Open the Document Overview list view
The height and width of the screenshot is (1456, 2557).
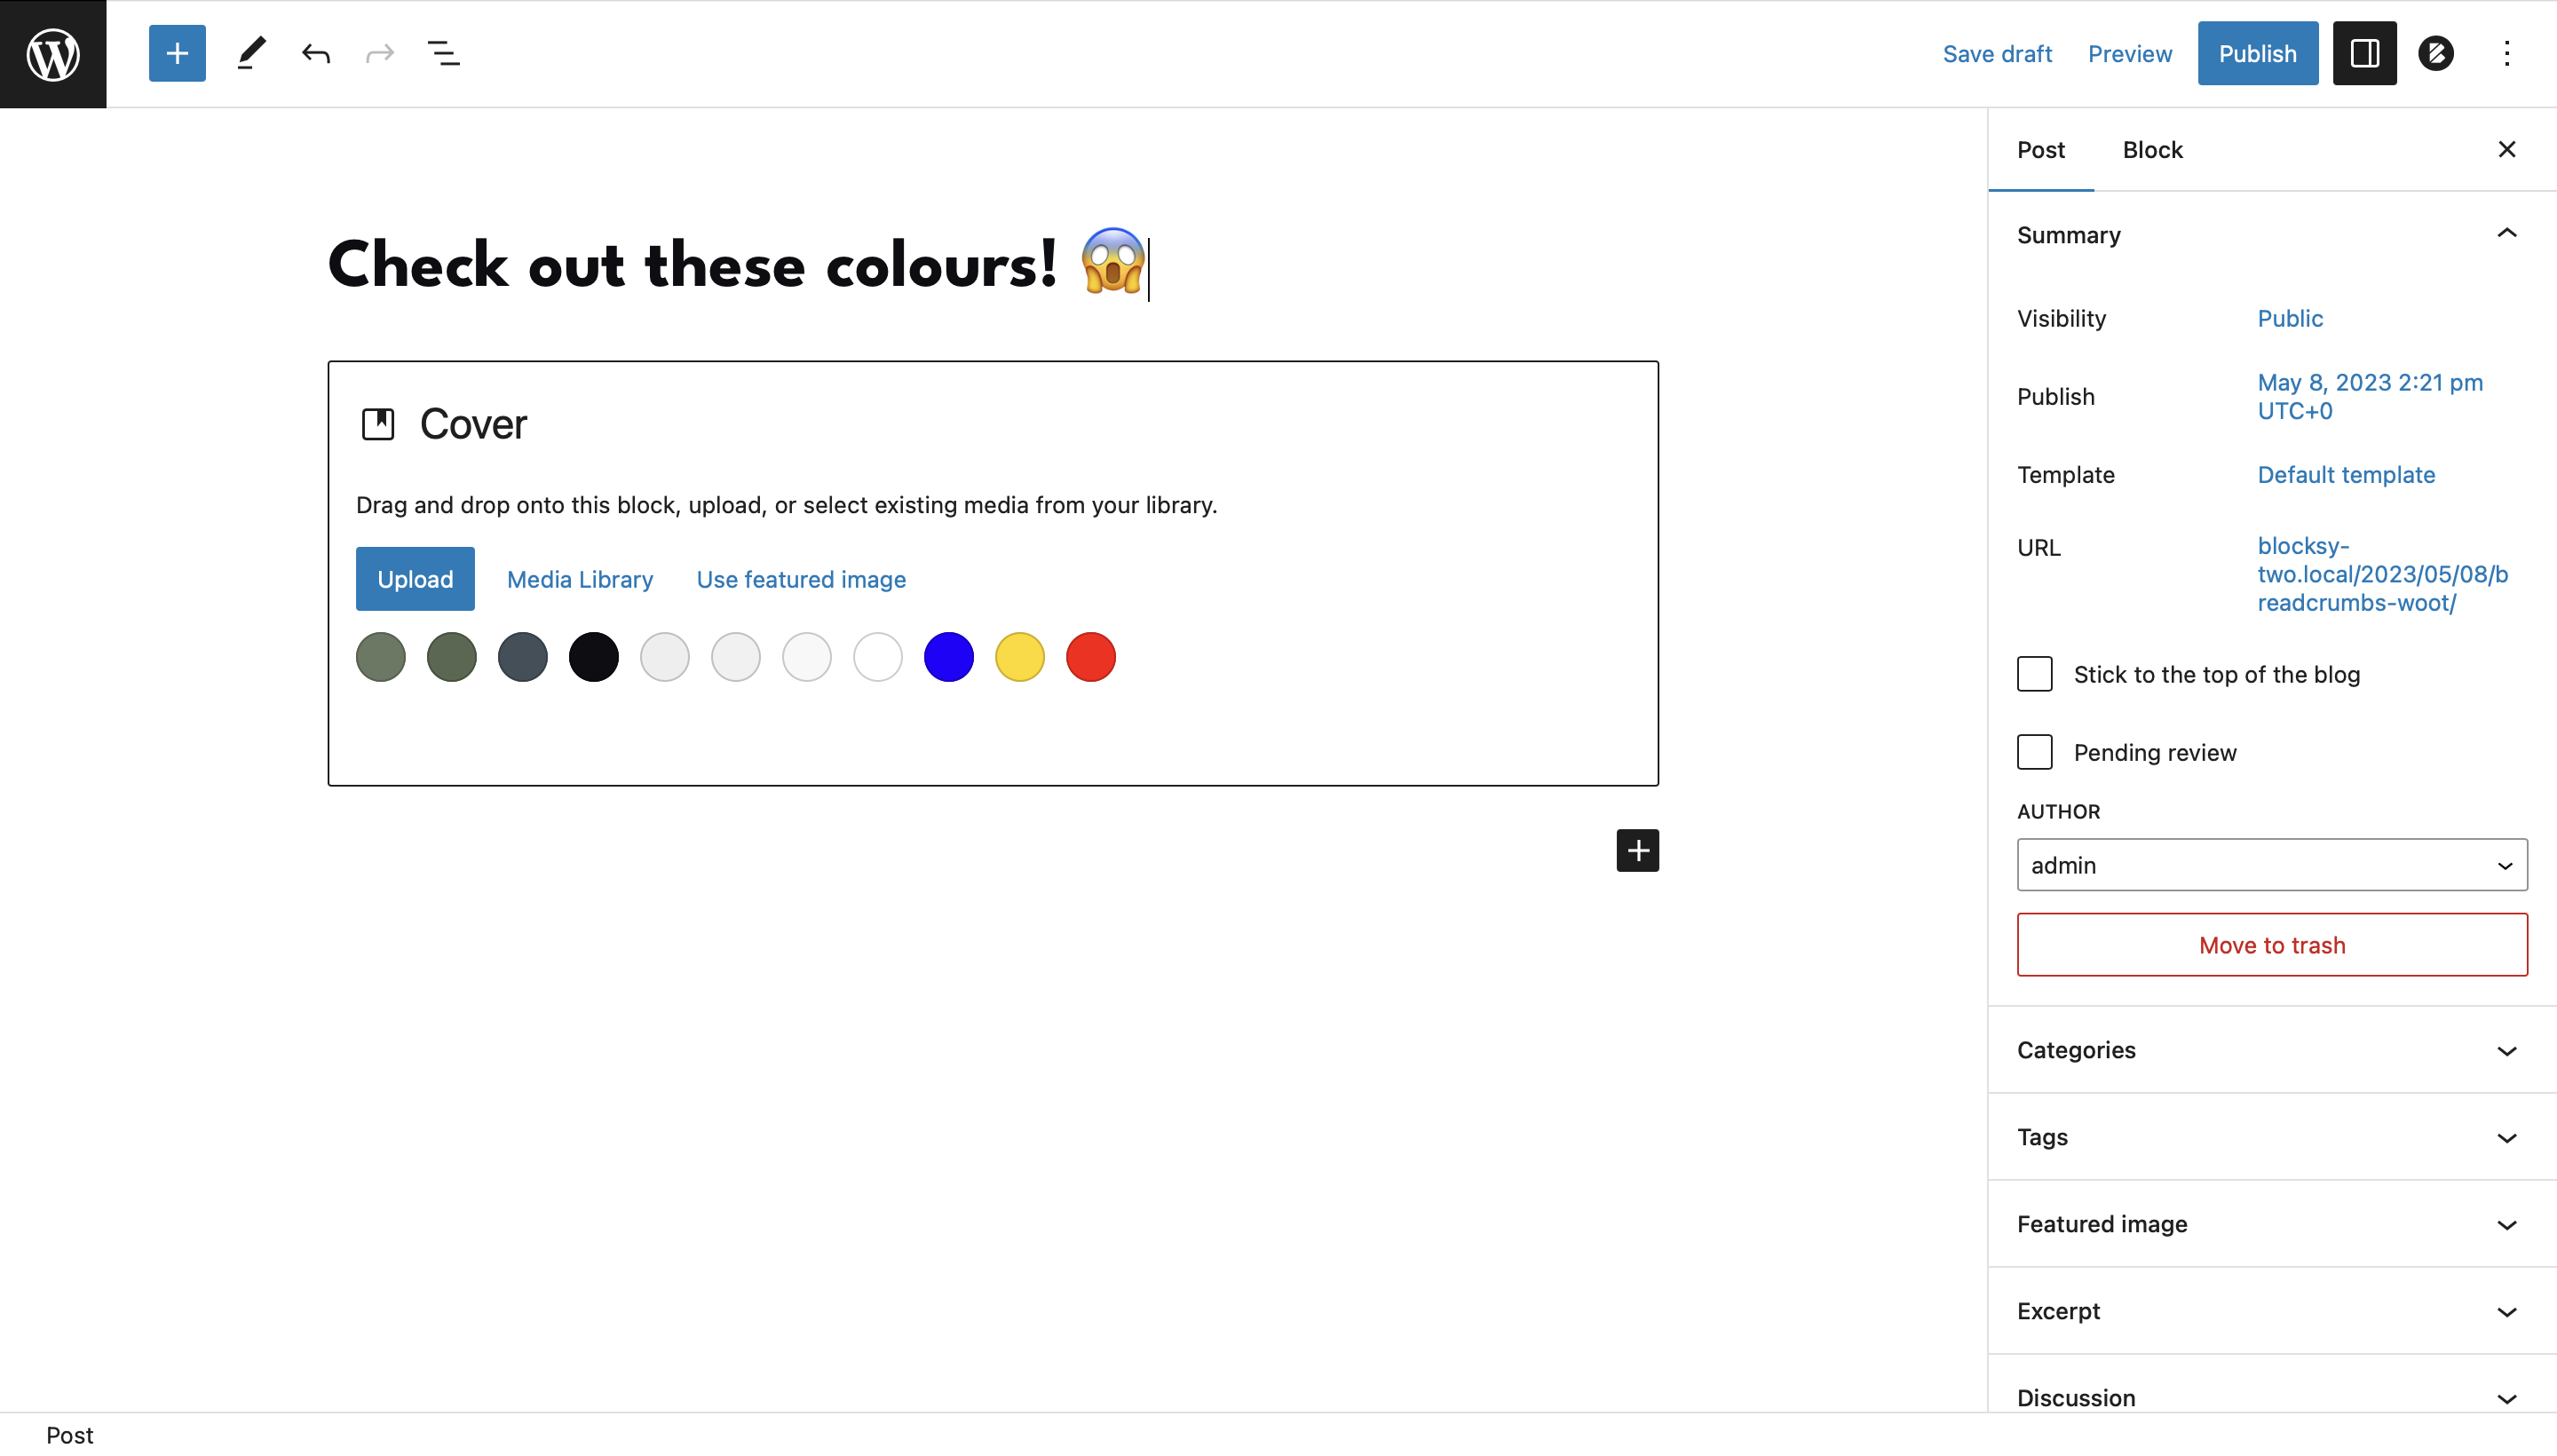coord(443,53)
